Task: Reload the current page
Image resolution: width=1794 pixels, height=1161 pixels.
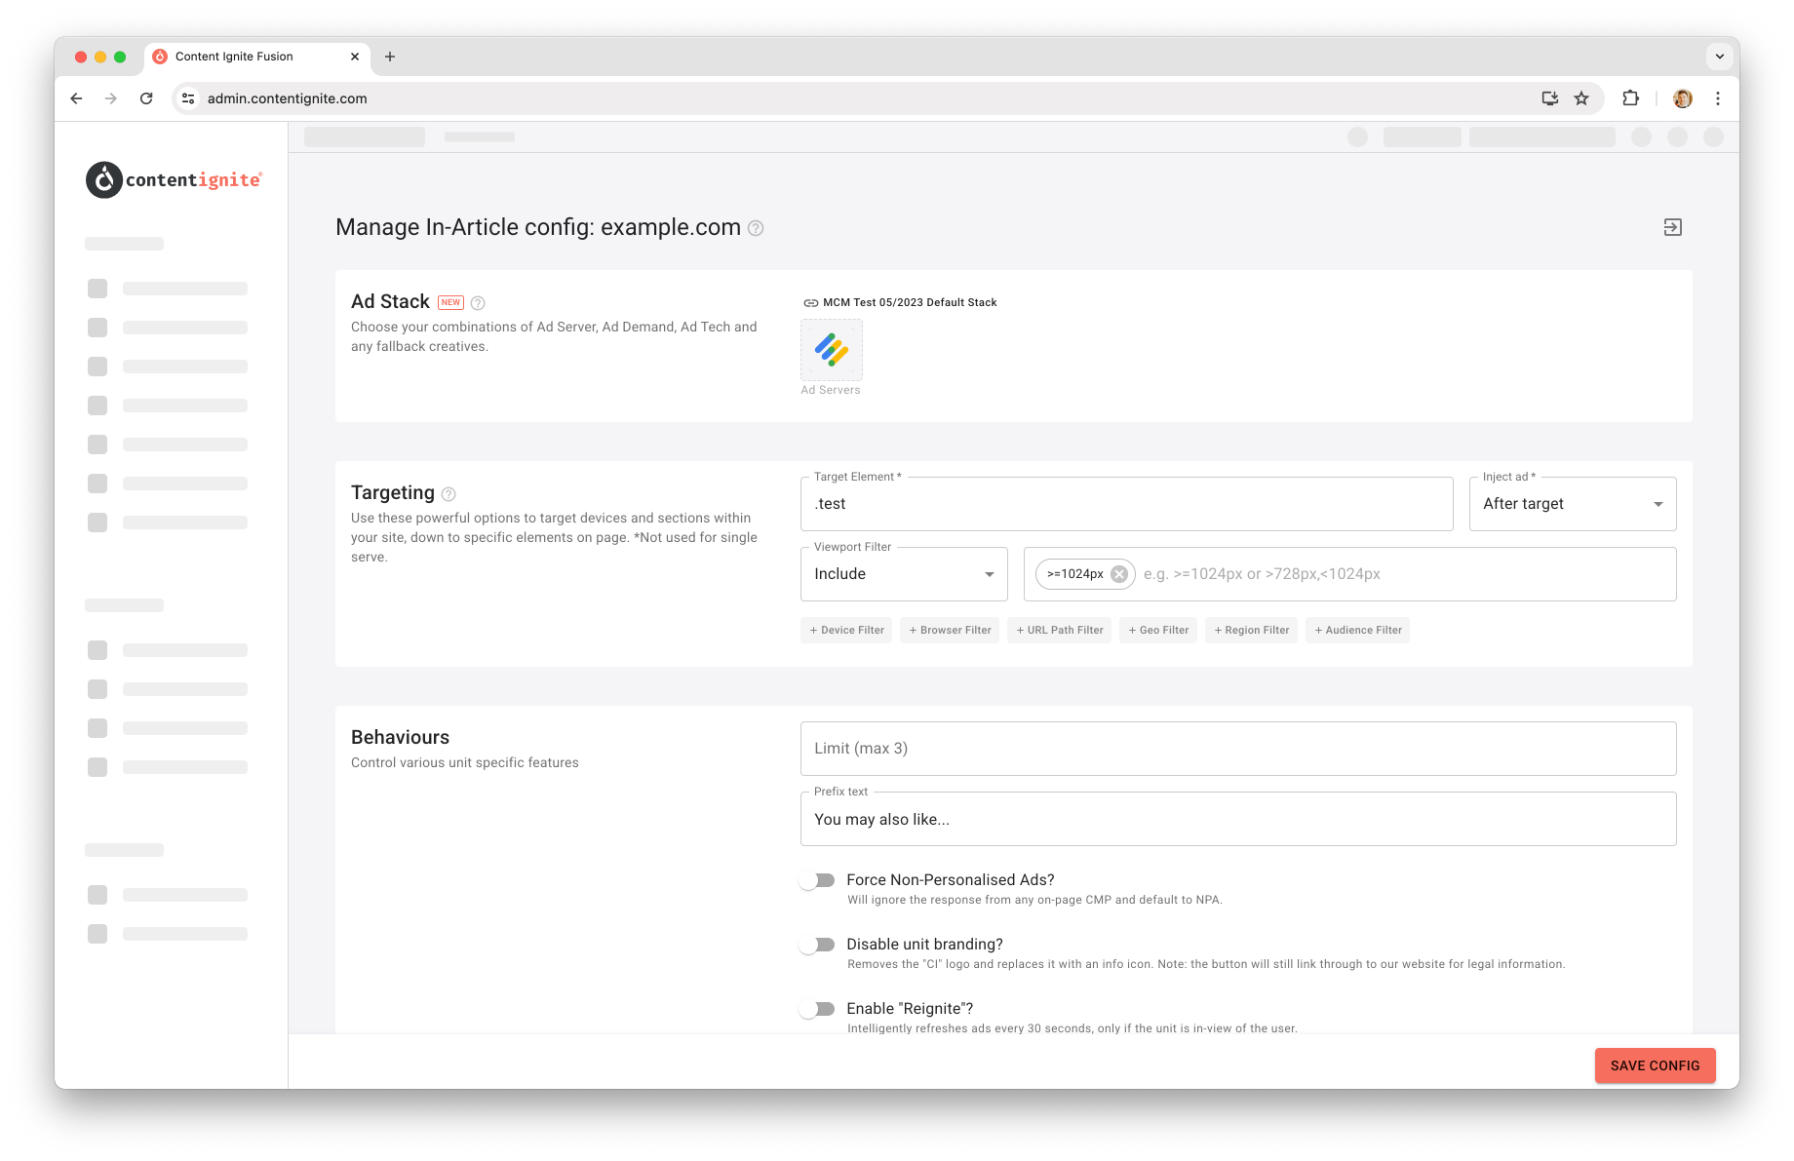Action: pyautogui.click(x=146, y=98)
